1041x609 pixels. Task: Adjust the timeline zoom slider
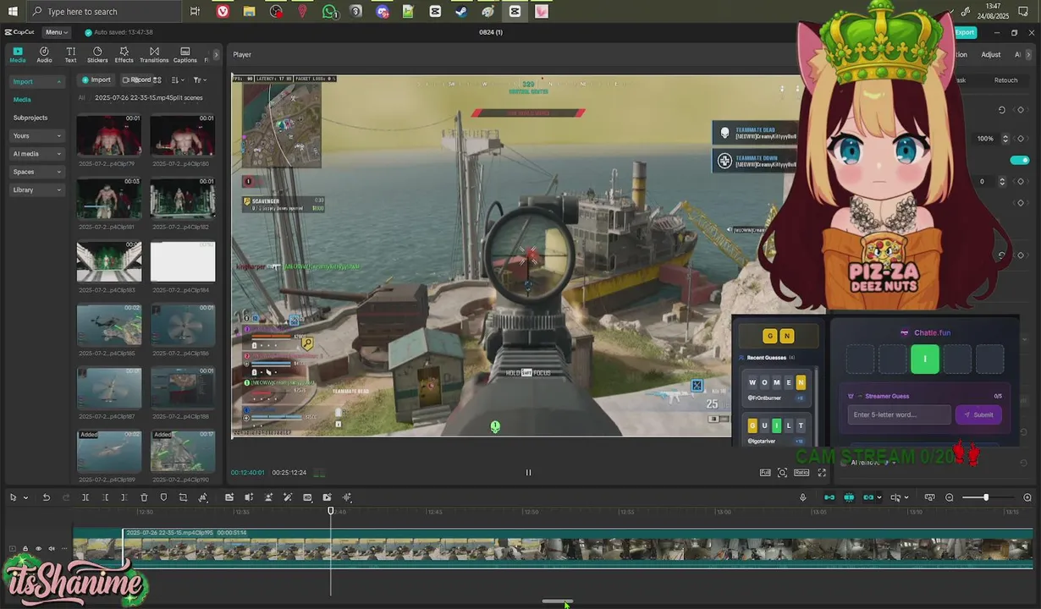click(986, 497)
